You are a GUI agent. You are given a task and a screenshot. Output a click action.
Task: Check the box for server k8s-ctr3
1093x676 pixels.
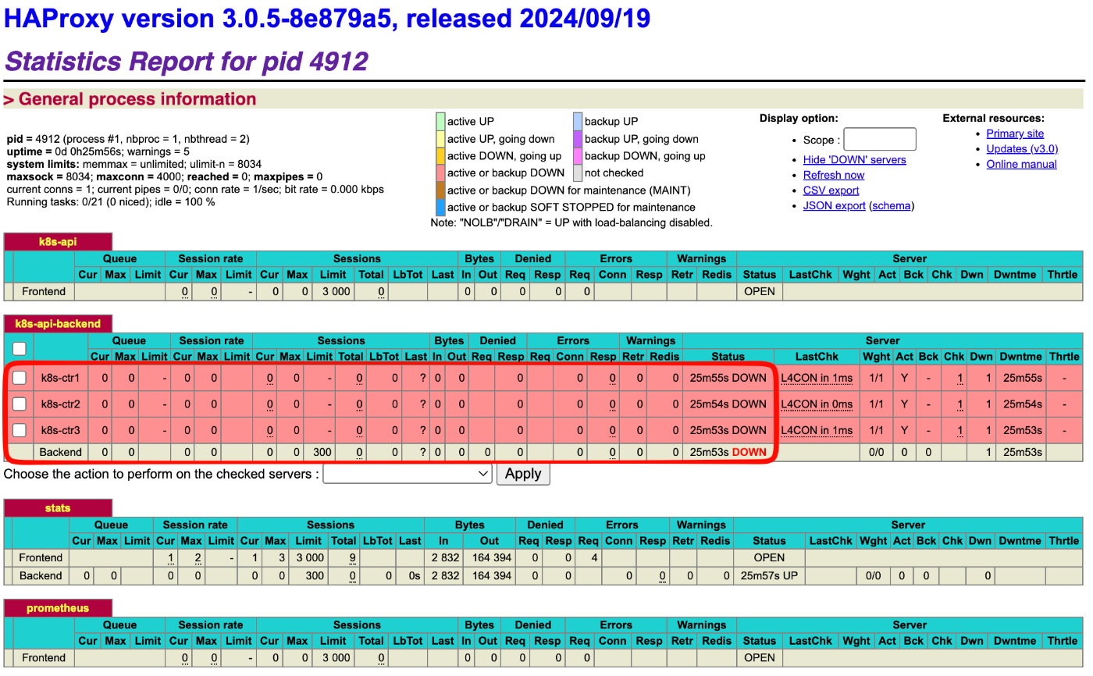click(x=19, y=429)
